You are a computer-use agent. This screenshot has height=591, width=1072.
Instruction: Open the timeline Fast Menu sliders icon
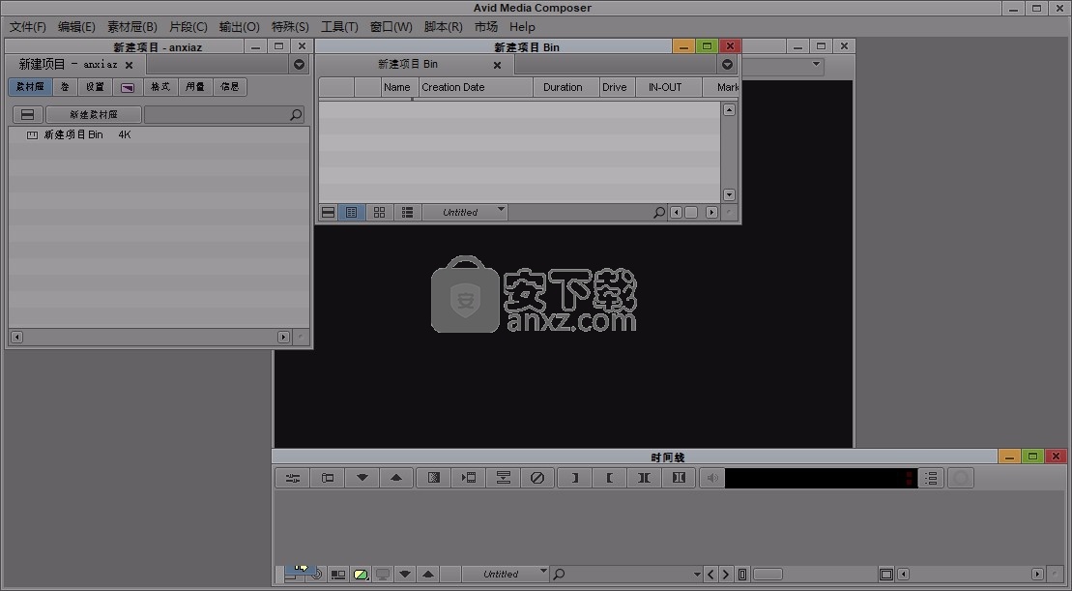click(293, 478)
